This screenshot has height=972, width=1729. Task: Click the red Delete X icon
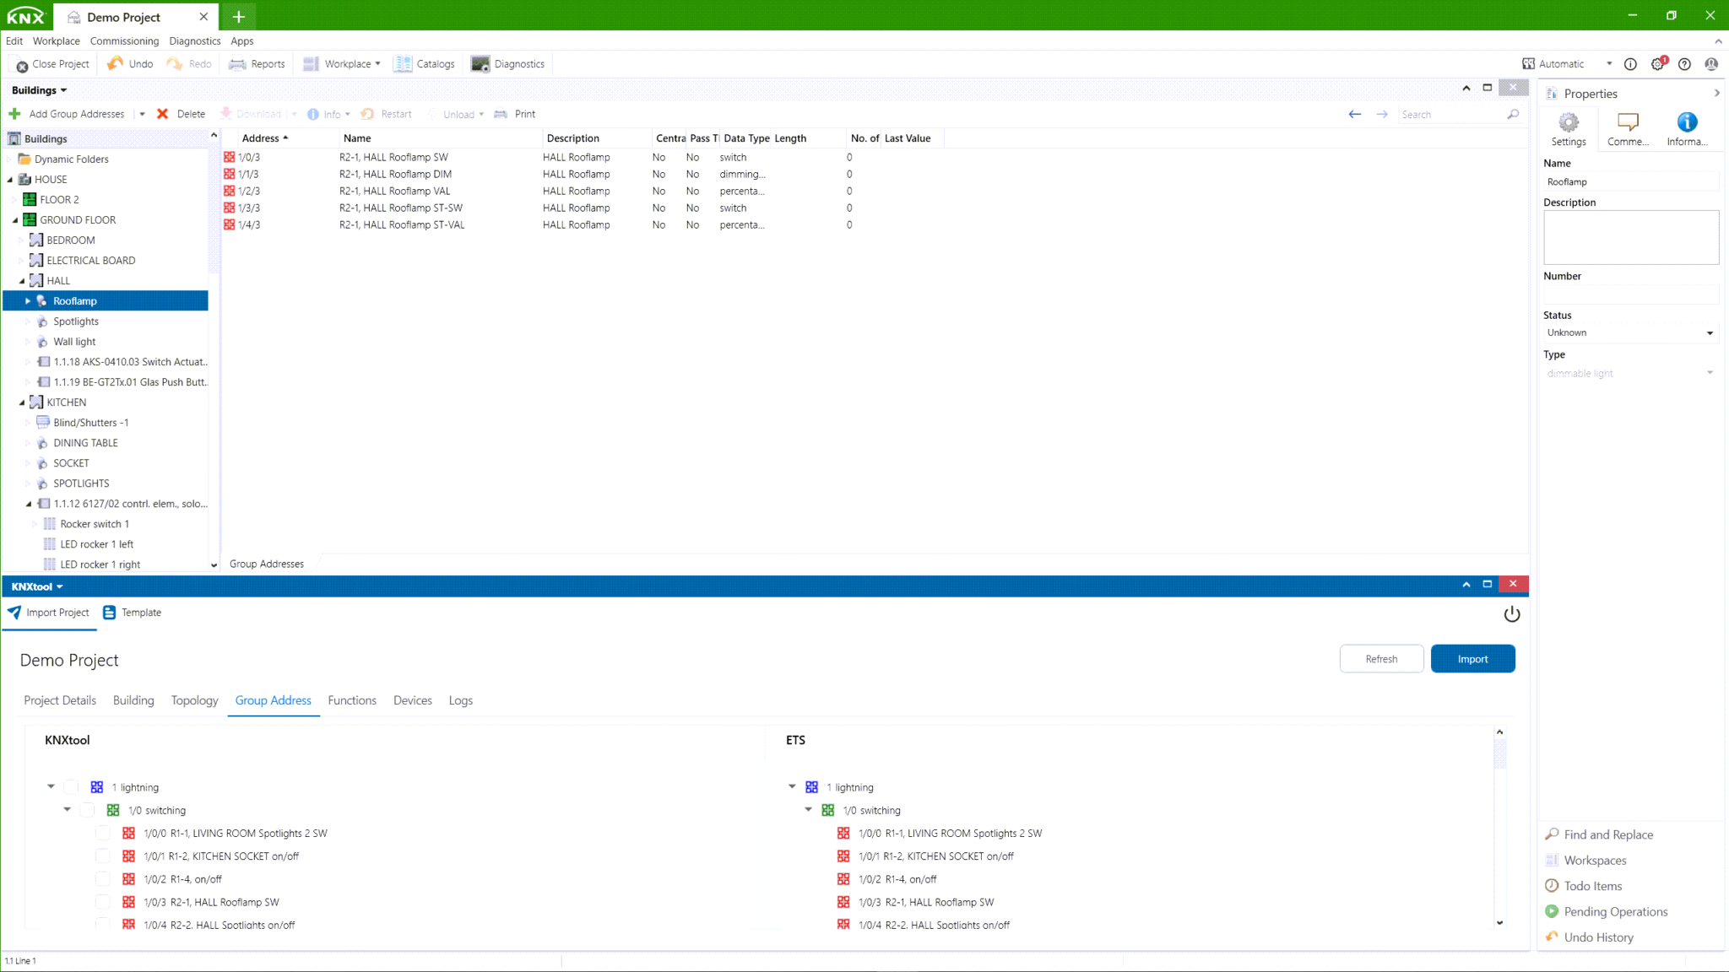pyautogui.click(x=163, y=114)
